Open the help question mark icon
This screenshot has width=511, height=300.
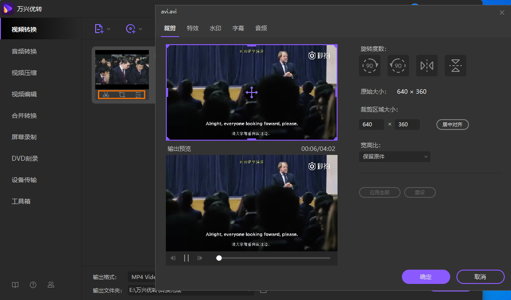[x=33, y=285]
